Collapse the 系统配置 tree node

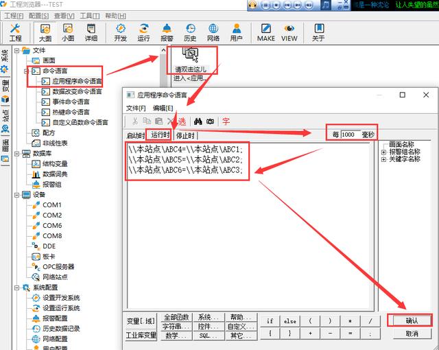16,288
